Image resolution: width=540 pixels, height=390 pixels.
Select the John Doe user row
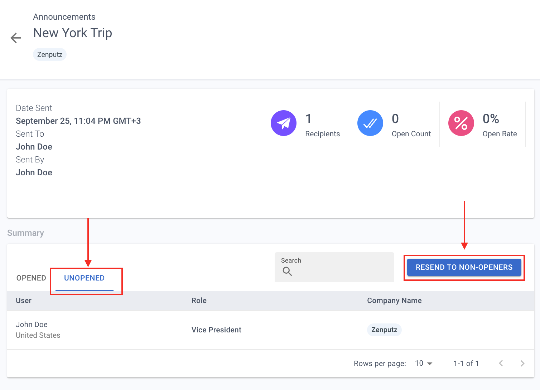coord(271,330)
